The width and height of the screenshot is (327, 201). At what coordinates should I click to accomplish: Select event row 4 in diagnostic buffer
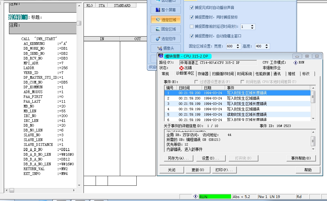(x=237, y=109)
